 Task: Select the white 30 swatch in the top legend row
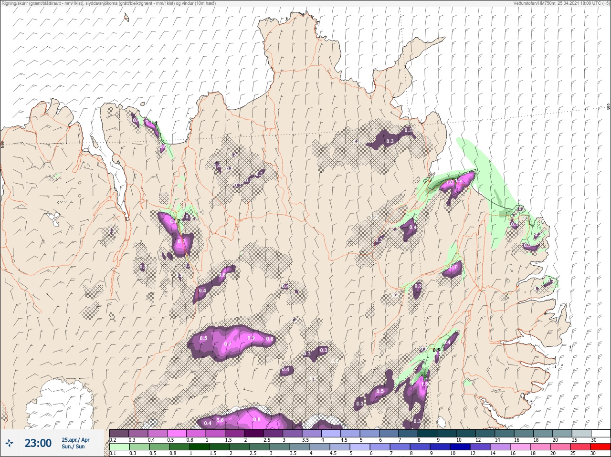[600, 433]
